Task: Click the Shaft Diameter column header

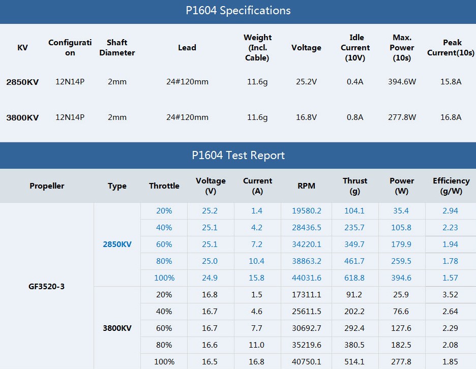Action: pos(117,47)
